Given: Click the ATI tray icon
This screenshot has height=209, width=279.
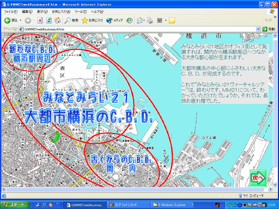Looking at the screenshot, I should click(254, 205).
